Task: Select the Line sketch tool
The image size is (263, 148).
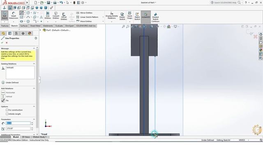Action: point(21,13)
